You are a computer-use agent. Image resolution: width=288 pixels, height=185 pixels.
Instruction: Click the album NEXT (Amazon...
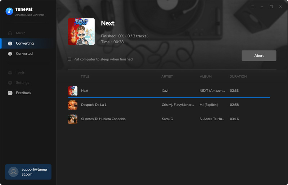[x=212, y=91]
